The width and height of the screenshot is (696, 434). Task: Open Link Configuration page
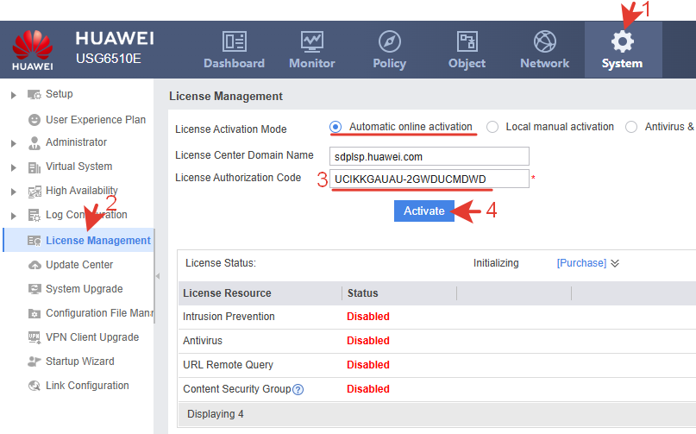tap(87, 386)
